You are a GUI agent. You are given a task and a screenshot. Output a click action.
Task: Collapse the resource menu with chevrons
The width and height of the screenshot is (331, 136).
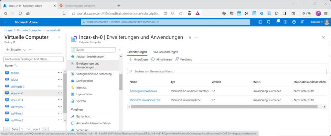119,50
